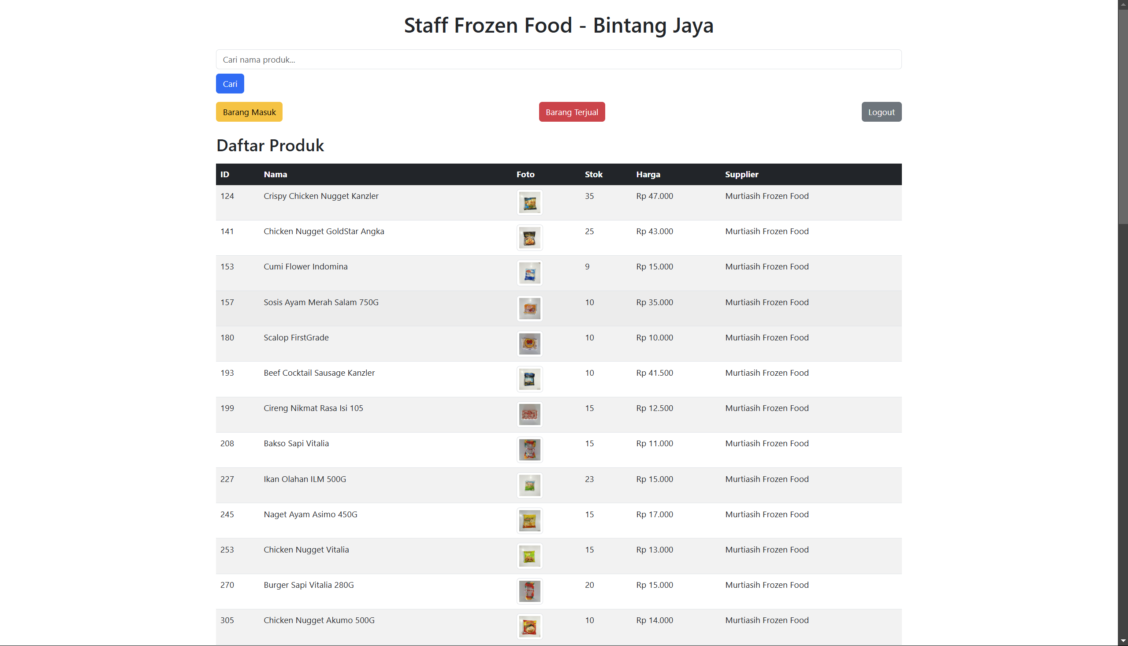Viewport: 1128px width, 646px height.
Task: Open the Naget Ayam Asimo 450G image
Action: click(x=529, y=521)
